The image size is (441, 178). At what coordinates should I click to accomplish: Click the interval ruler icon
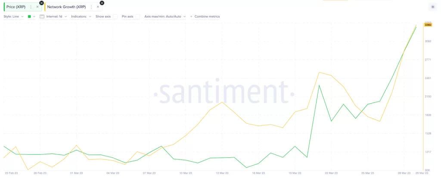click(42, 17)
